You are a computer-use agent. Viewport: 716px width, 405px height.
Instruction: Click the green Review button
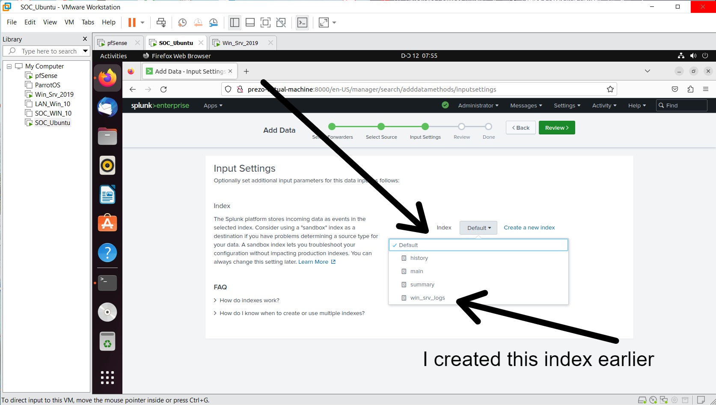point(557,128)
